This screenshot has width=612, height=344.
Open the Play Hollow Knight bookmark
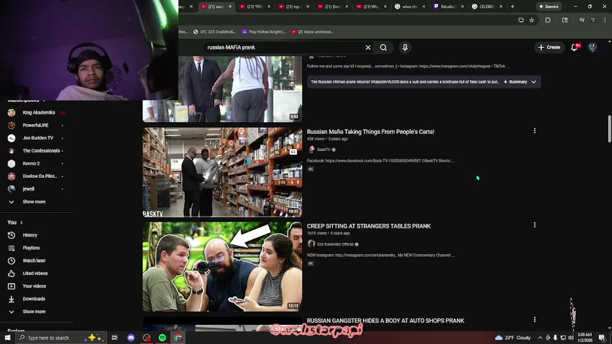coord(264,32)
